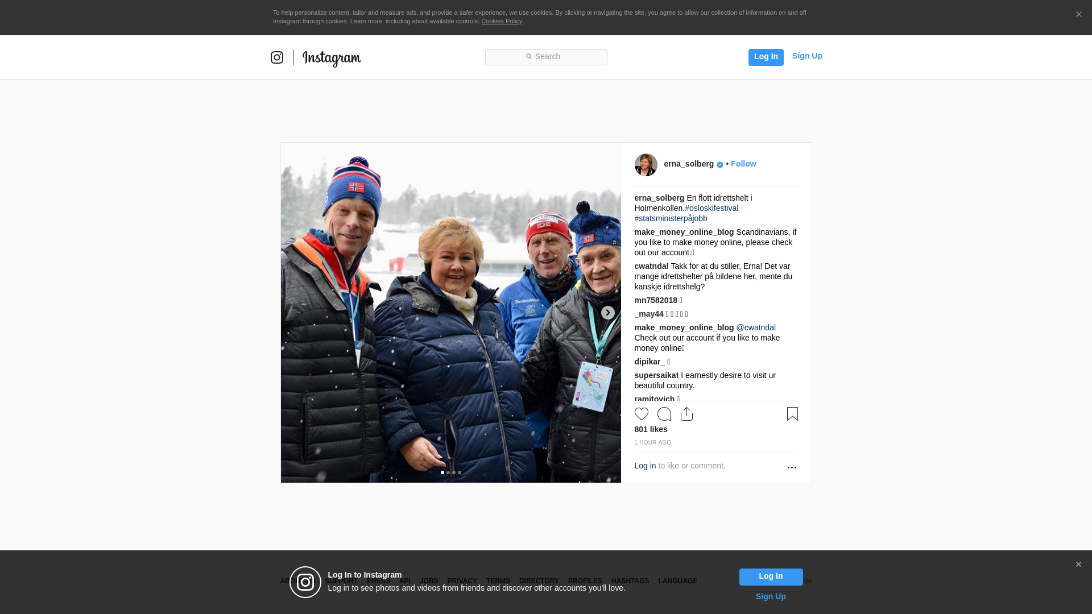The image size is (1092, 614).
Task: Open erna_solberg profile avatar
Action: click(646, 165)
